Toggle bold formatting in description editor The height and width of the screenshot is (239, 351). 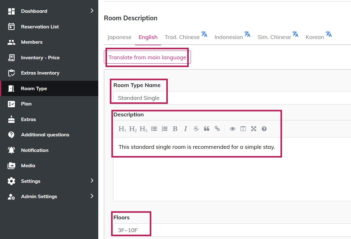[x=175, y=129]
